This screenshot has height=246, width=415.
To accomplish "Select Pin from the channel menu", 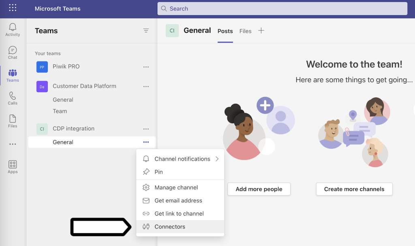I will (x=160, y=172).
